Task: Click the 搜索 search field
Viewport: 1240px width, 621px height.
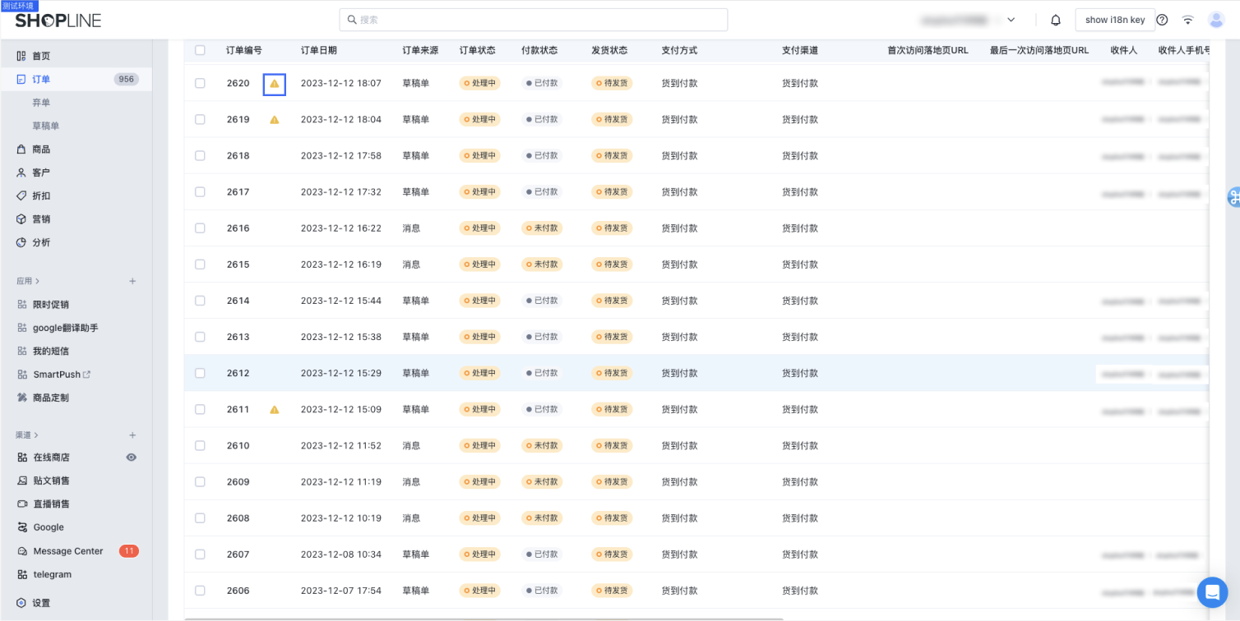Action: pos(534,20)
